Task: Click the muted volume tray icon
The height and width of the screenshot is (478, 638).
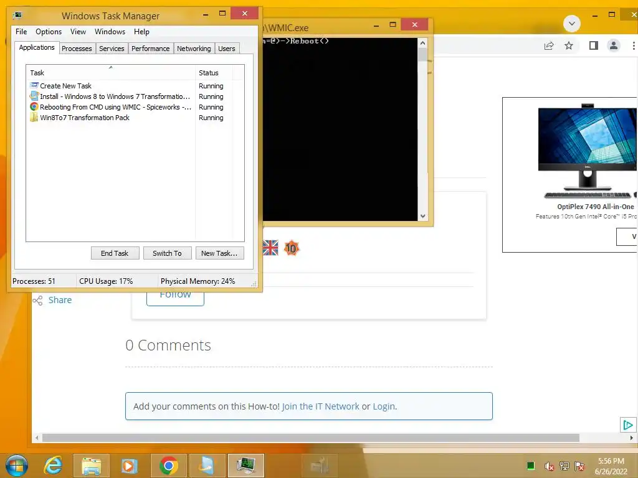Action: 549,466
